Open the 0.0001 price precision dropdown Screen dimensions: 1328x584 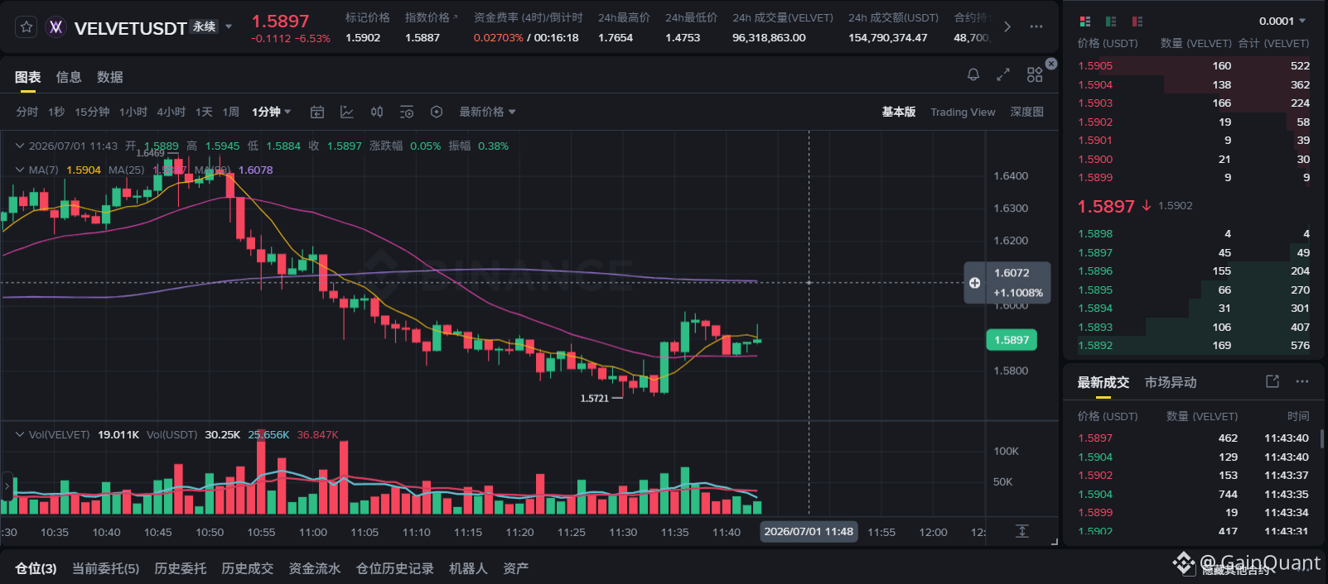coord(1282,21)
